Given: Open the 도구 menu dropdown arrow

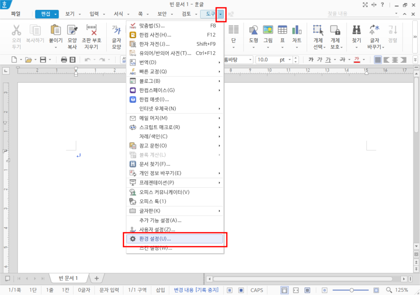Looking at the screenshot, I should coord(220,14).
